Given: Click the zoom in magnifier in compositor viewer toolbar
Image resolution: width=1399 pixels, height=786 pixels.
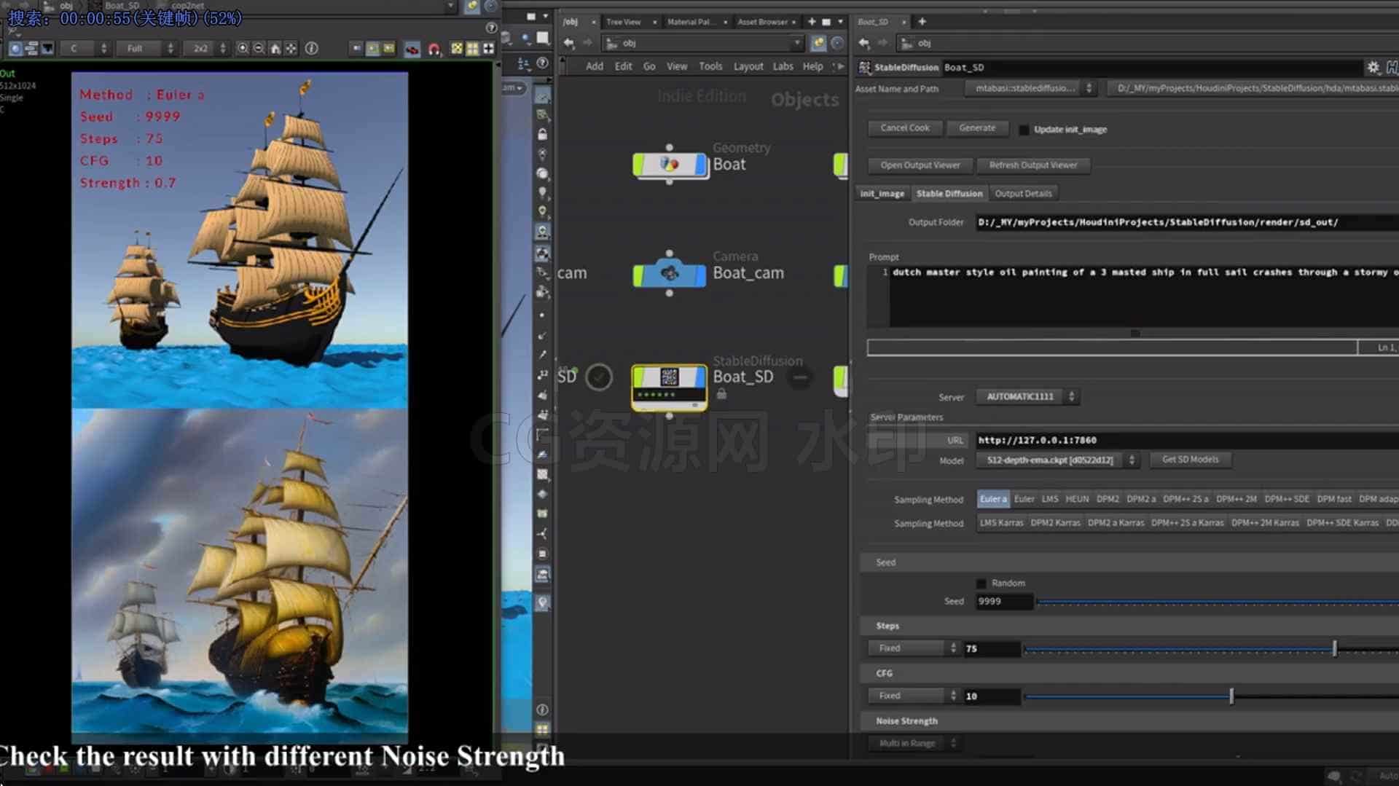Looking at the screenshot, I should click(x=243, y=49).
